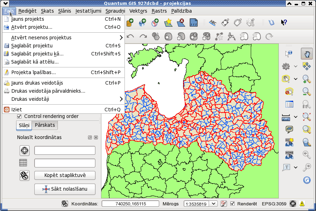This screenshot has height=211, width=316.
Task: Expand the Atvērt nesenos projektus submenu
Action: pyautogui.click(x=63, y=38)
